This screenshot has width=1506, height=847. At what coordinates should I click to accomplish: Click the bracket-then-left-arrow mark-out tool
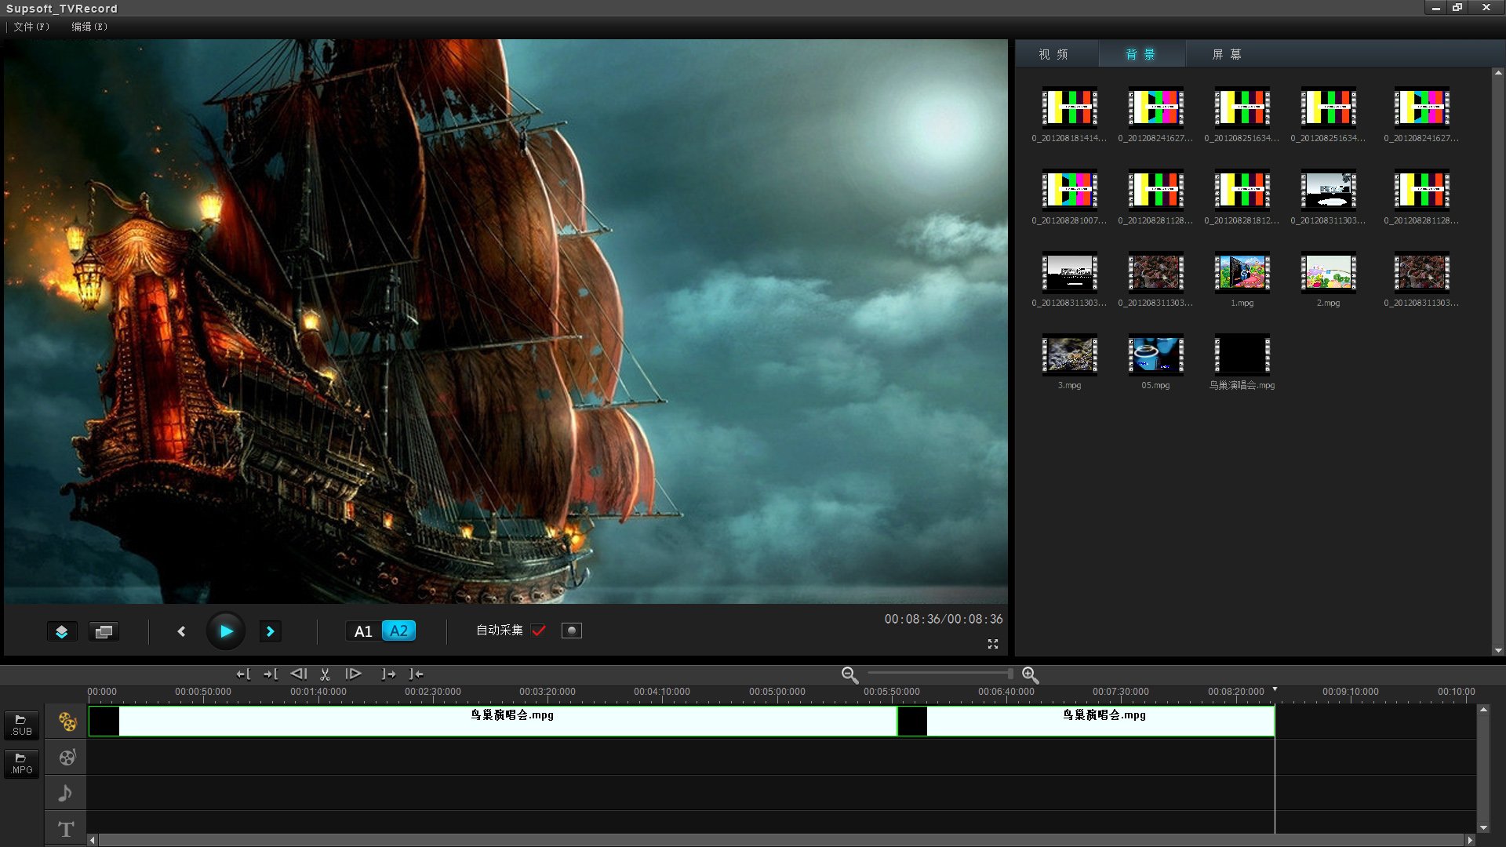coord(417,674)
